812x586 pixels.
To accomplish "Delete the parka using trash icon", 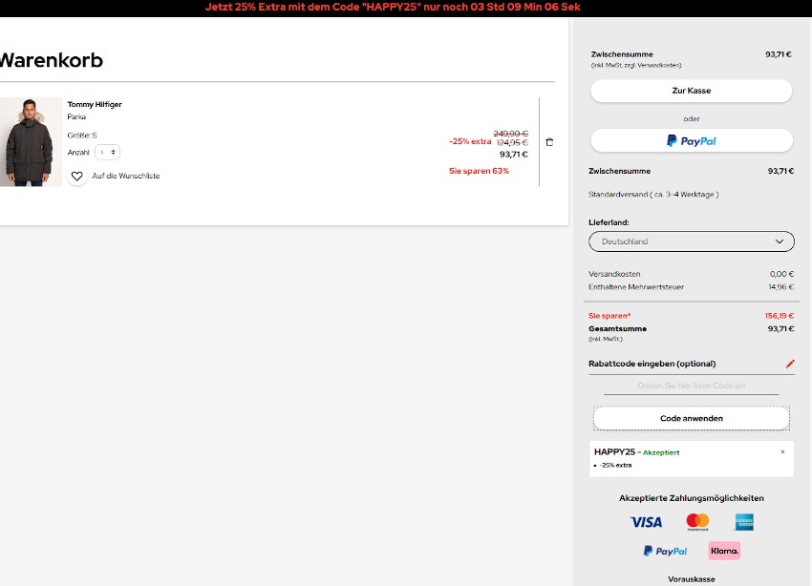I will coord(549,142).
